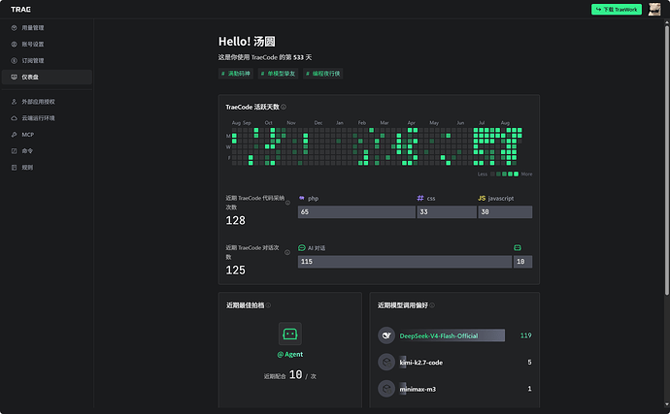Click the 命令 sidebar icon
670x414 pixels.
(15, 150)
